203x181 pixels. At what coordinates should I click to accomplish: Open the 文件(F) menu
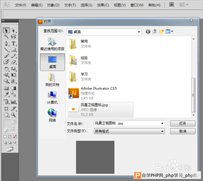(x=20, y=5)
